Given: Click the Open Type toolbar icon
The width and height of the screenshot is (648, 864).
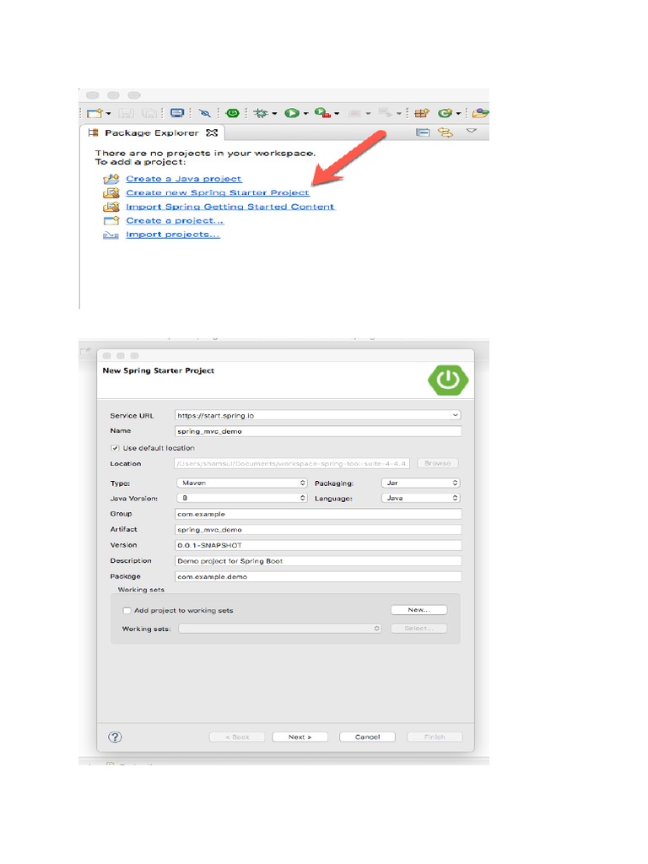Looking at the screenshot, I should tap(480, 113).
